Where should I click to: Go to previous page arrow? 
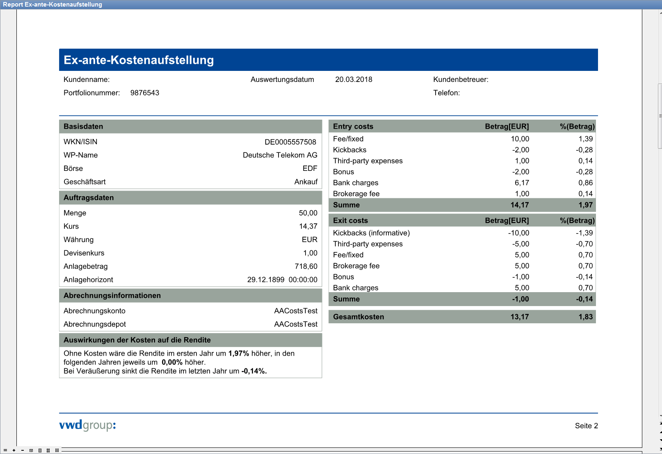[x=660, y=432]
